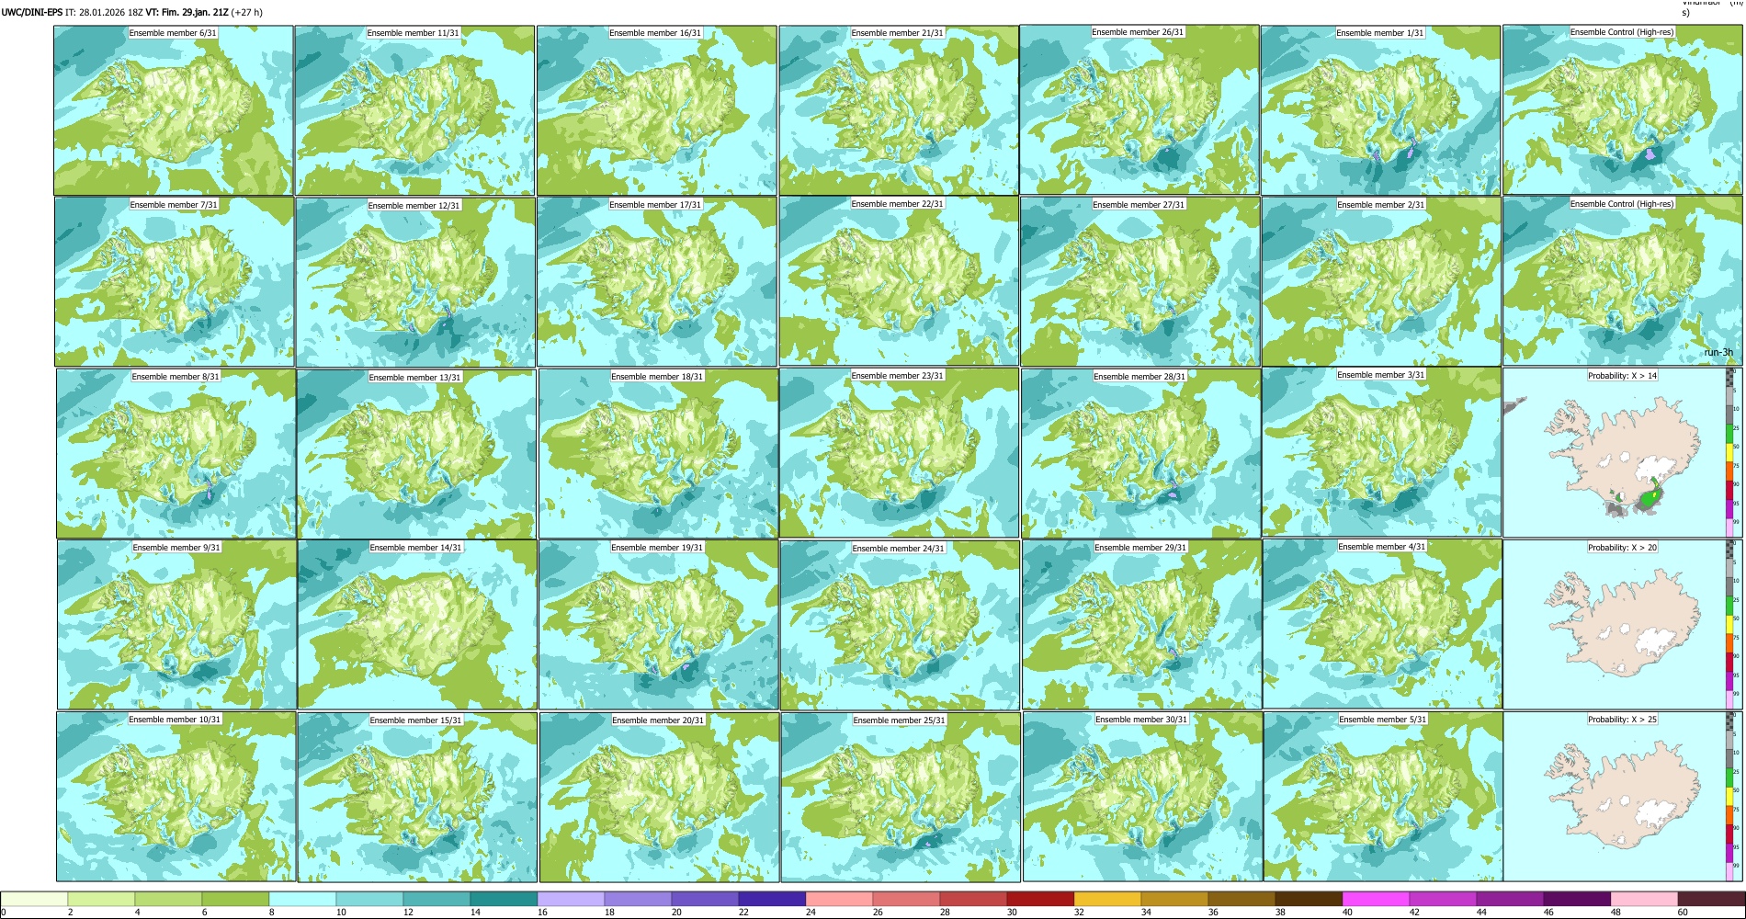Click the Ensemble member 25/31 map panel
The image size is (1746, 919).
pyautogui.click(x=901, y=798)
